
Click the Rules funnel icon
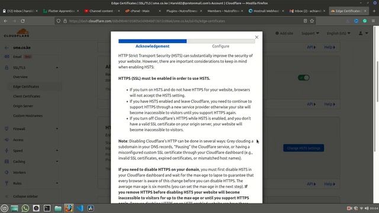[7, 183]
